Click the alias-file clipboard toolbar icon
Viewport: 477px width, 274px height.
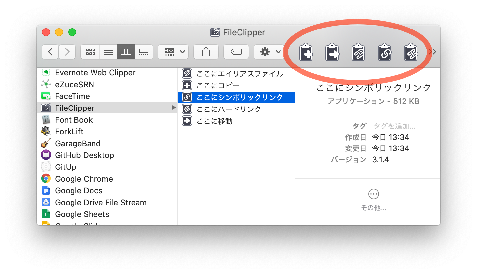point(358,52)
